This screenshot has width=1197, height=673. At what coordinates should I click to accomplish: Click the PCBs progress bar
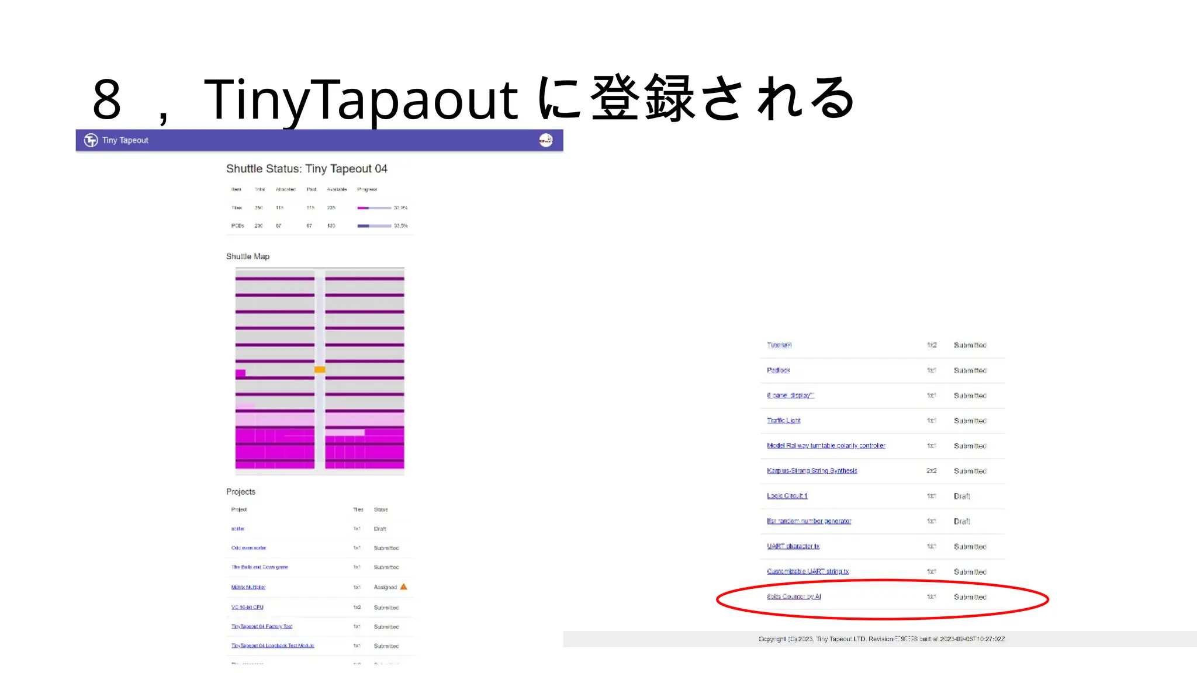click(x=374, y=226)
